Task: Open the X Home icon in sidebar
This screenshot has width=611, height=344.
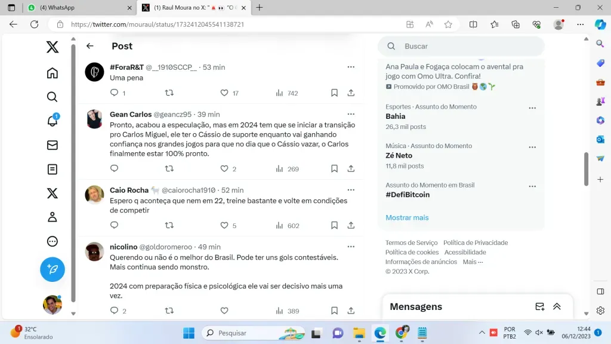Action: 53,73
